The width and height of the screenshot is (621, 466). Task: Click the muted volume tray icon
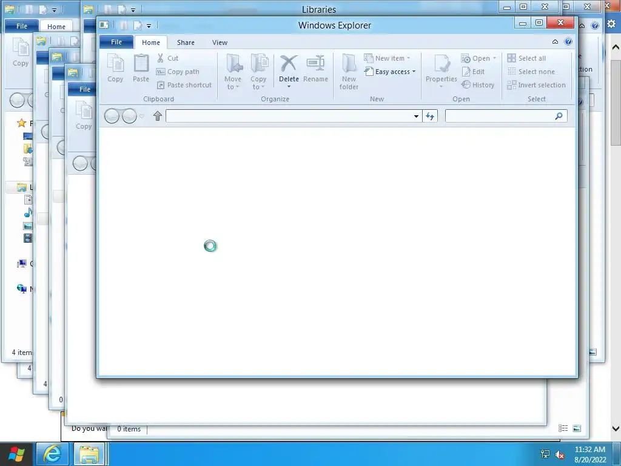coord(560,454)
